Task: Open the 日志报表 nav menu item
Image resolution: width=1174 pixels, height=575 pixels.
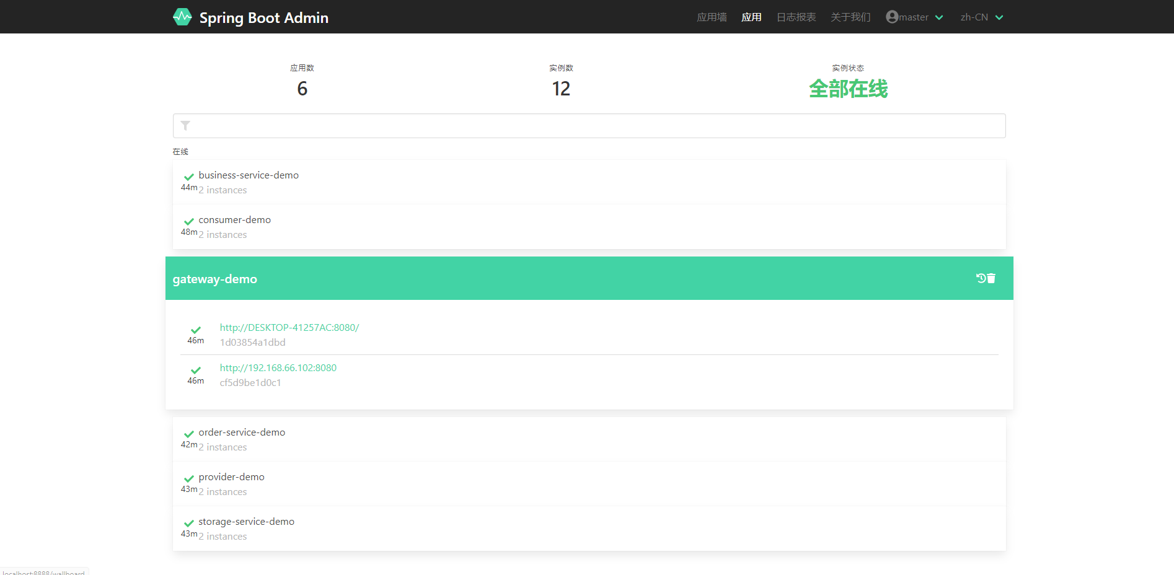Action: pyautogui.click(x=796, y=17)
